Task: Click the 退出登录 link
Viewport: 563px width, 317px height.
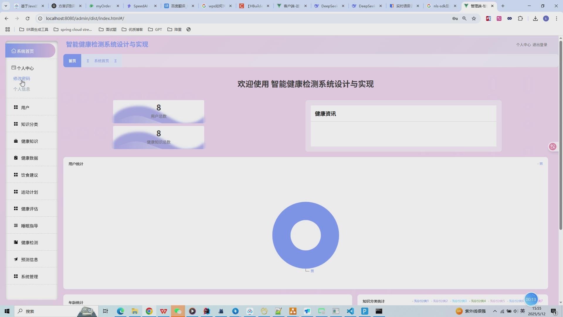Action: (540, 45)
